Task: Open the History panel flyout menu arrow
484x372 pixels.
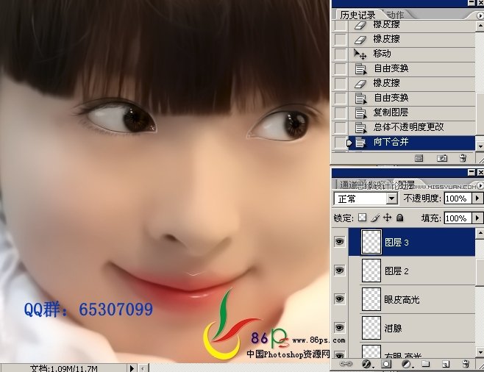Action: pos(480,15)
